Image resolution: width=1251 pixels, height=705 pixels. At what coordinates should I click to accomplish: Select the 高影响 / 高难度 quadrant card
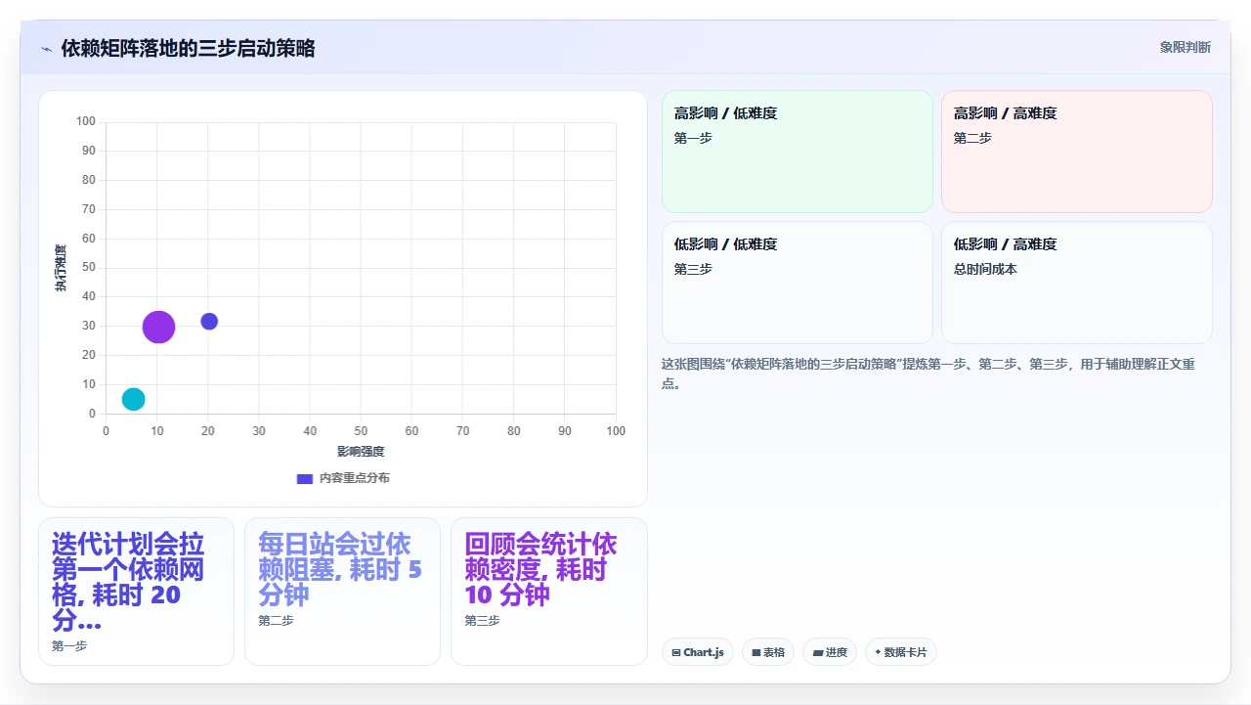(x=1077, y=152)
